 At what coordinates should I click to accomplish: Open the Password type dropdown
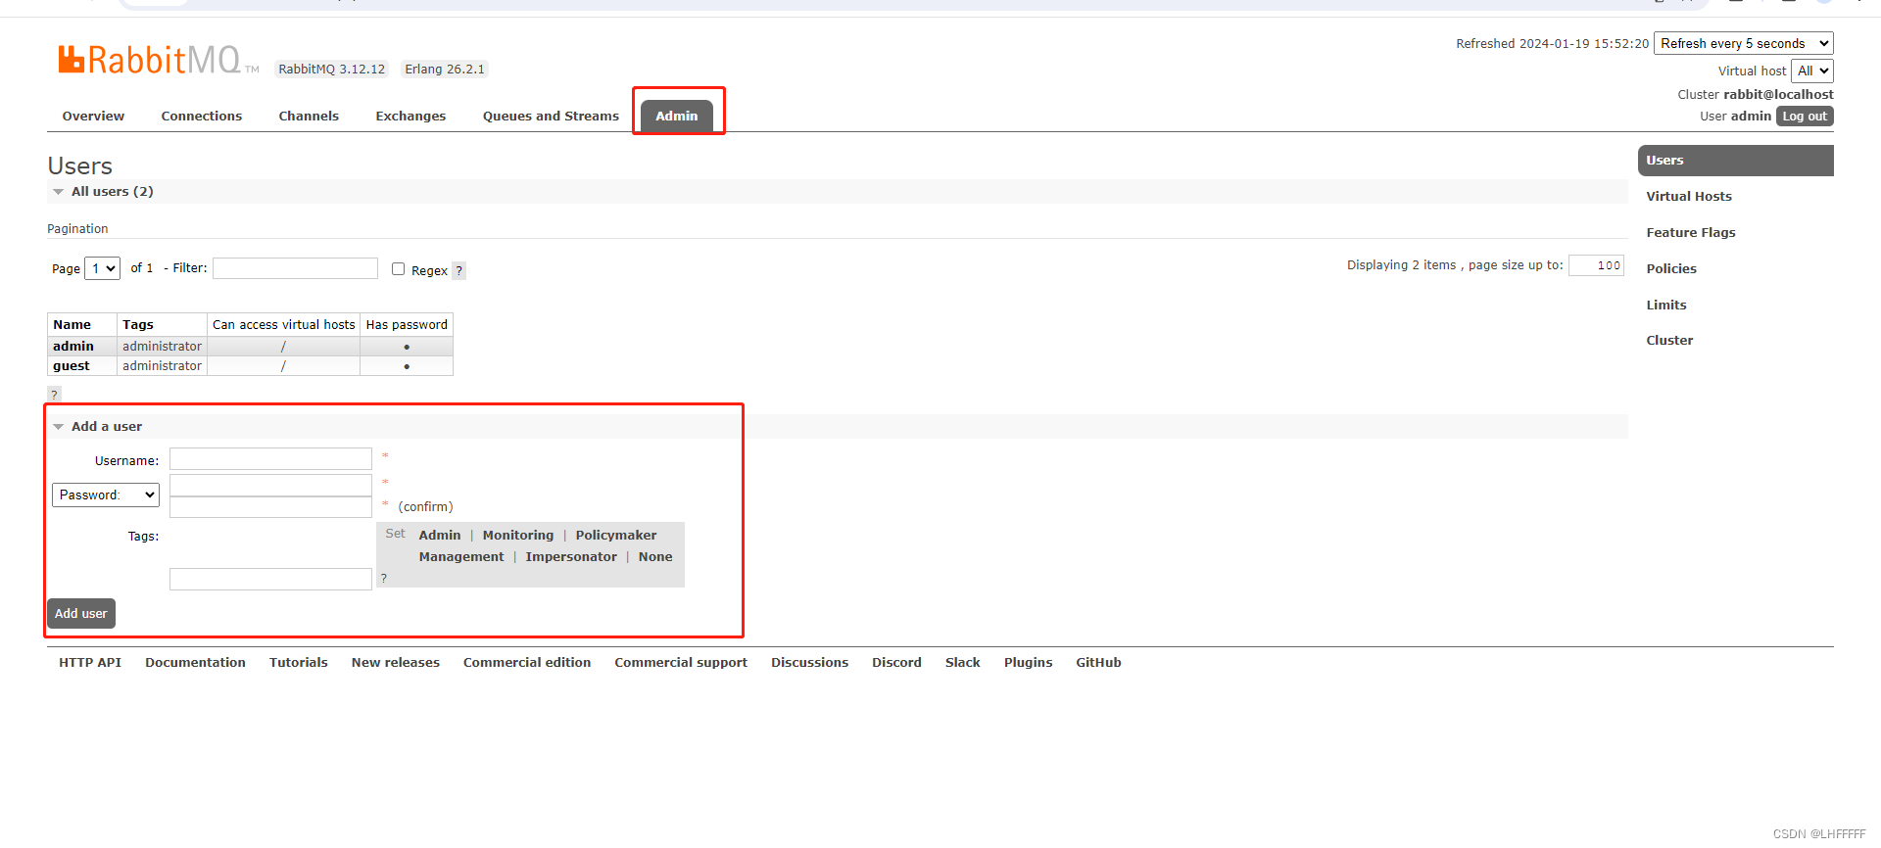click(106, 495)
